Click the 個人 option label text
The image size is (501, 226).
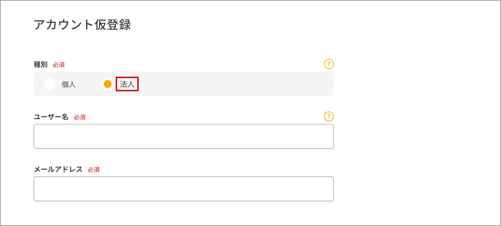click(x=69, y=85)
